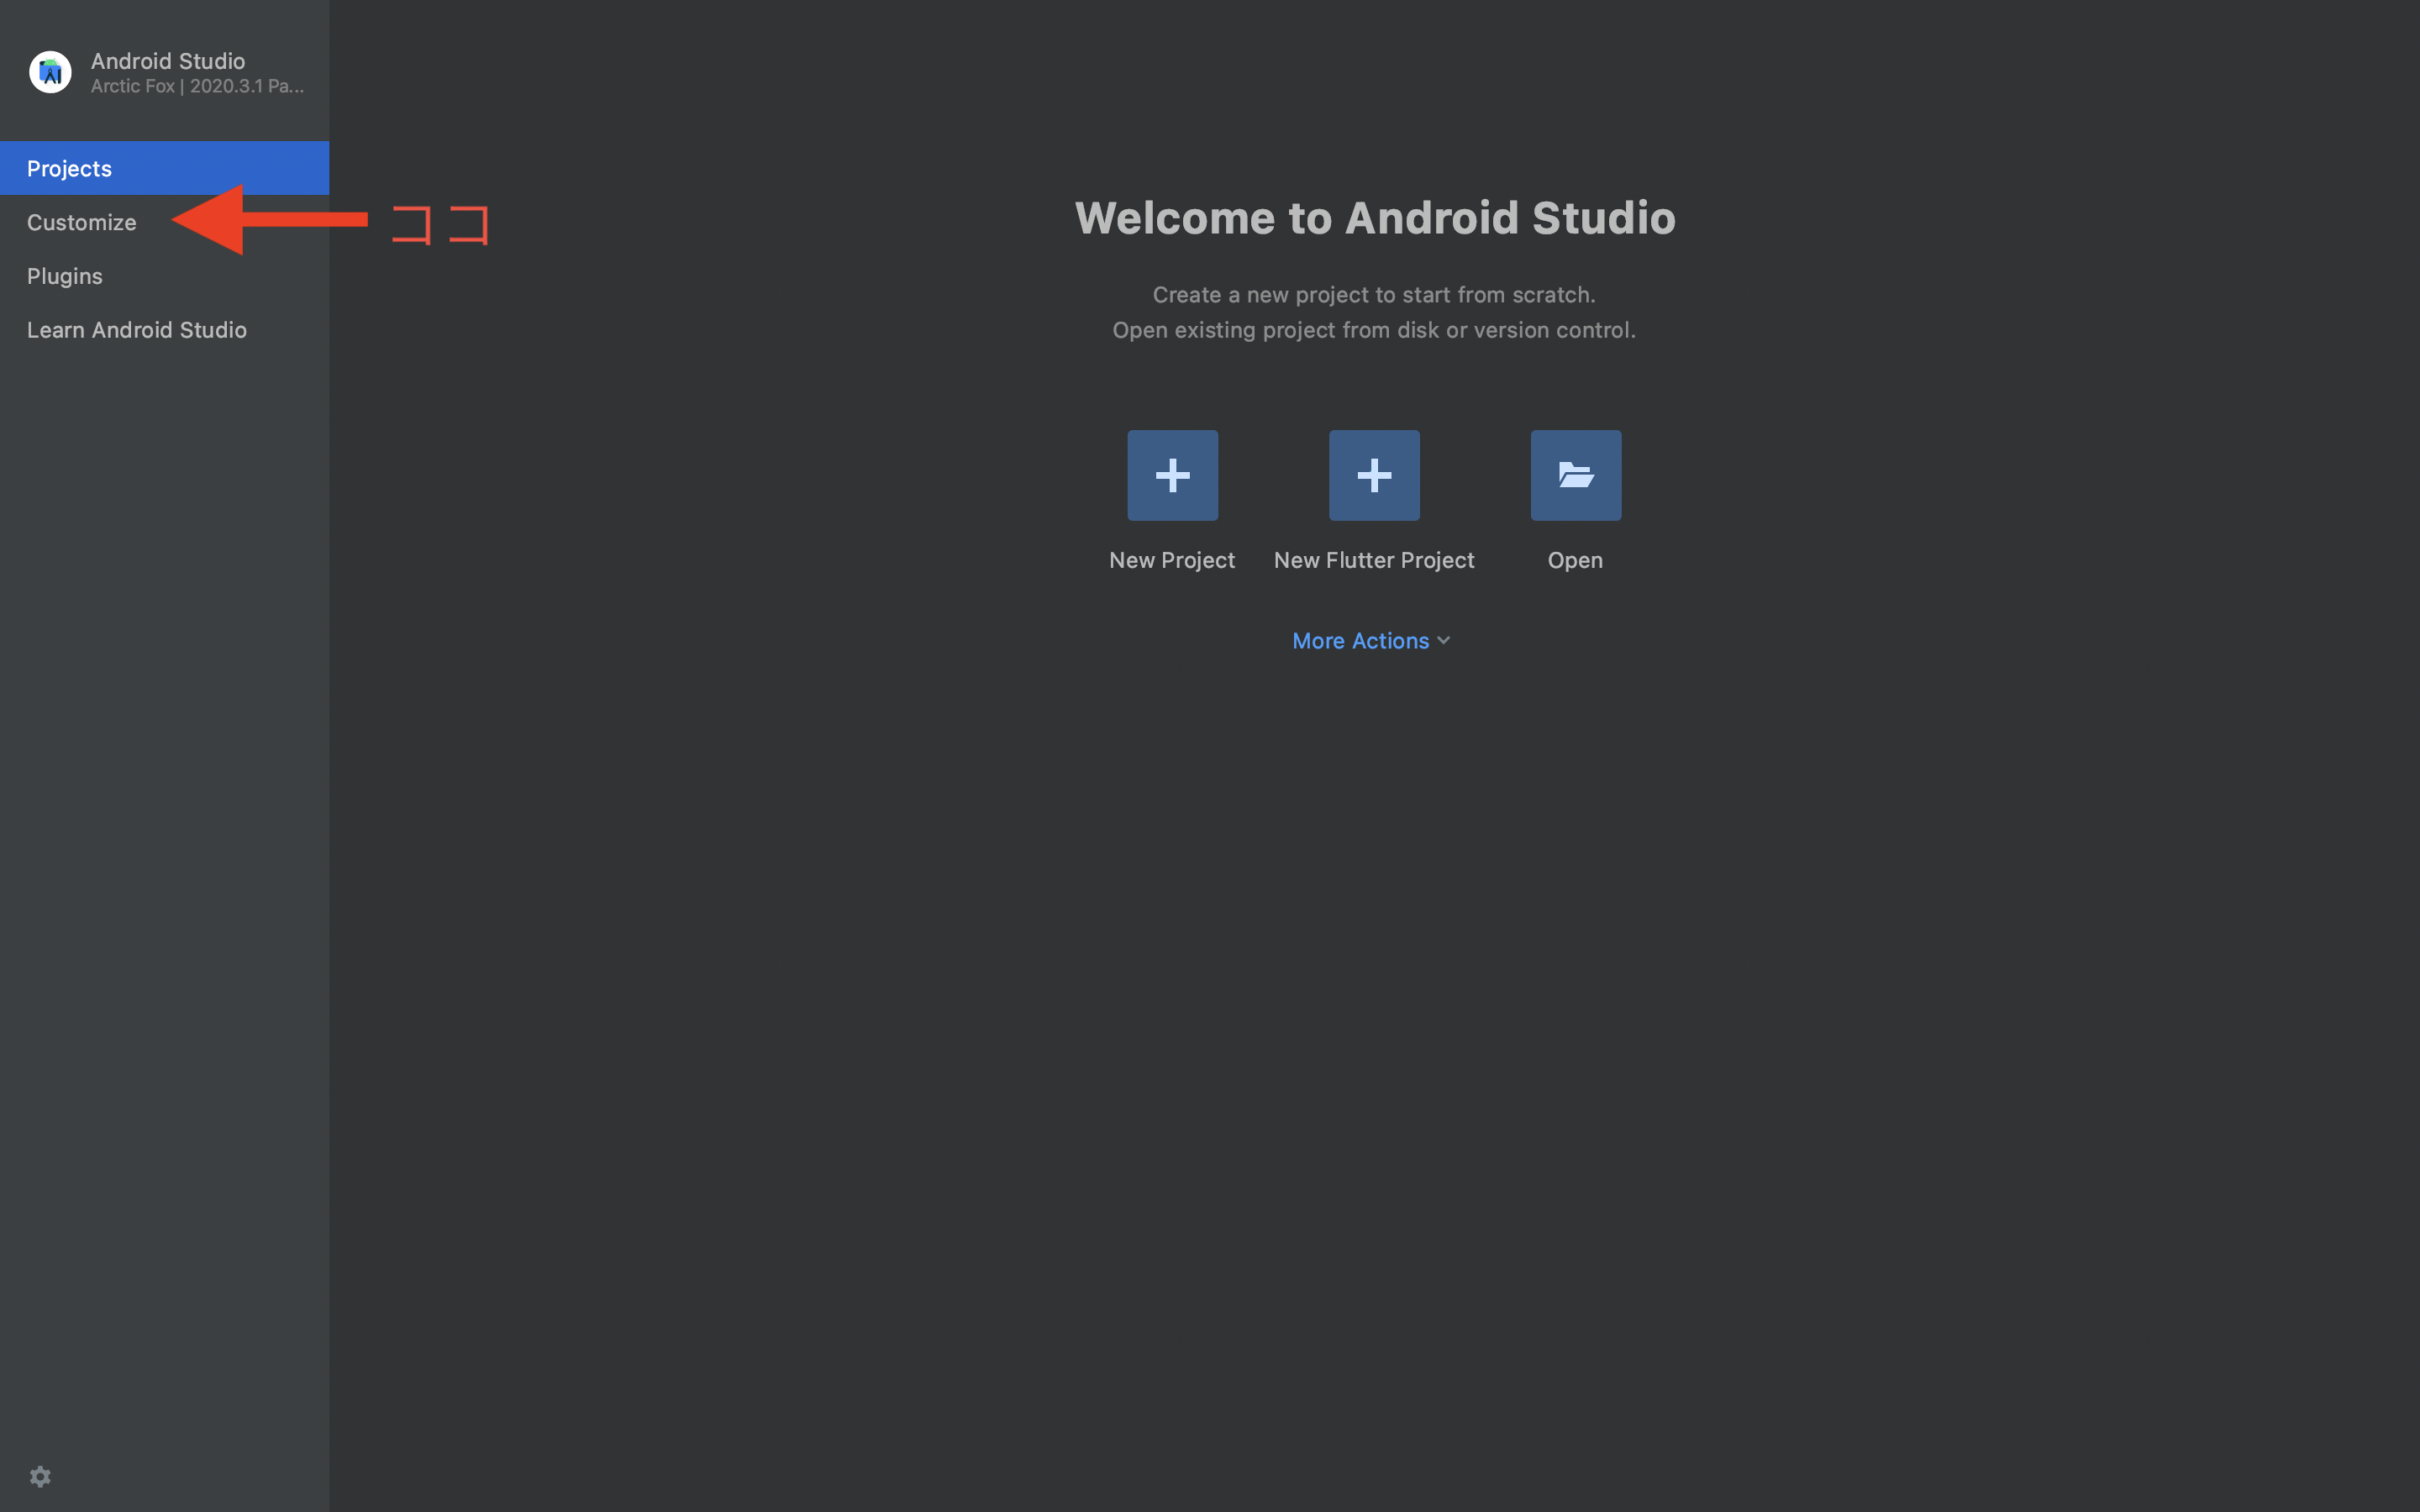Open the settings gear at bottom left
The width and height of the screenshot is (2420, 1512).
40,1476
